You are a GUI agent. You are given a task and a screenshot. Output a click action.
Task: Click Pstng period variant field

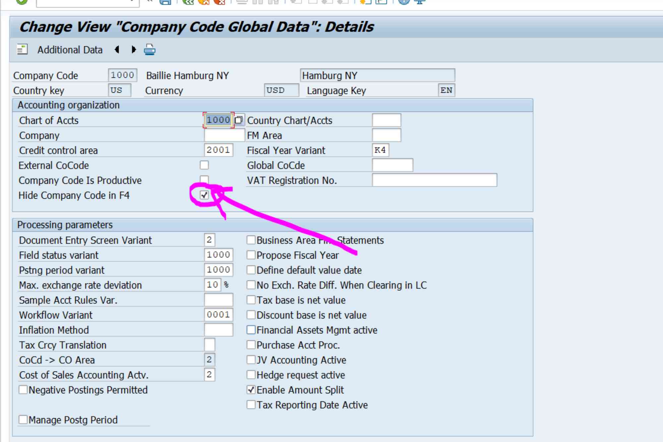218,270
